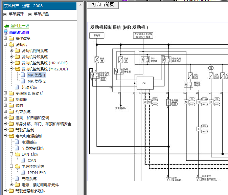The width and height of the screenshot is (228, 195).
Task: Click the 转向 folder icon
Action: 11,106
